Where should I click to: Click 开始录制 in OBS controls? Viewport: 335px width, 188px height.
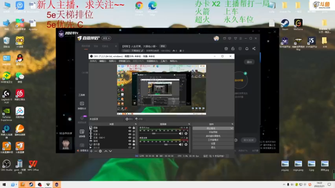point(213,132)
